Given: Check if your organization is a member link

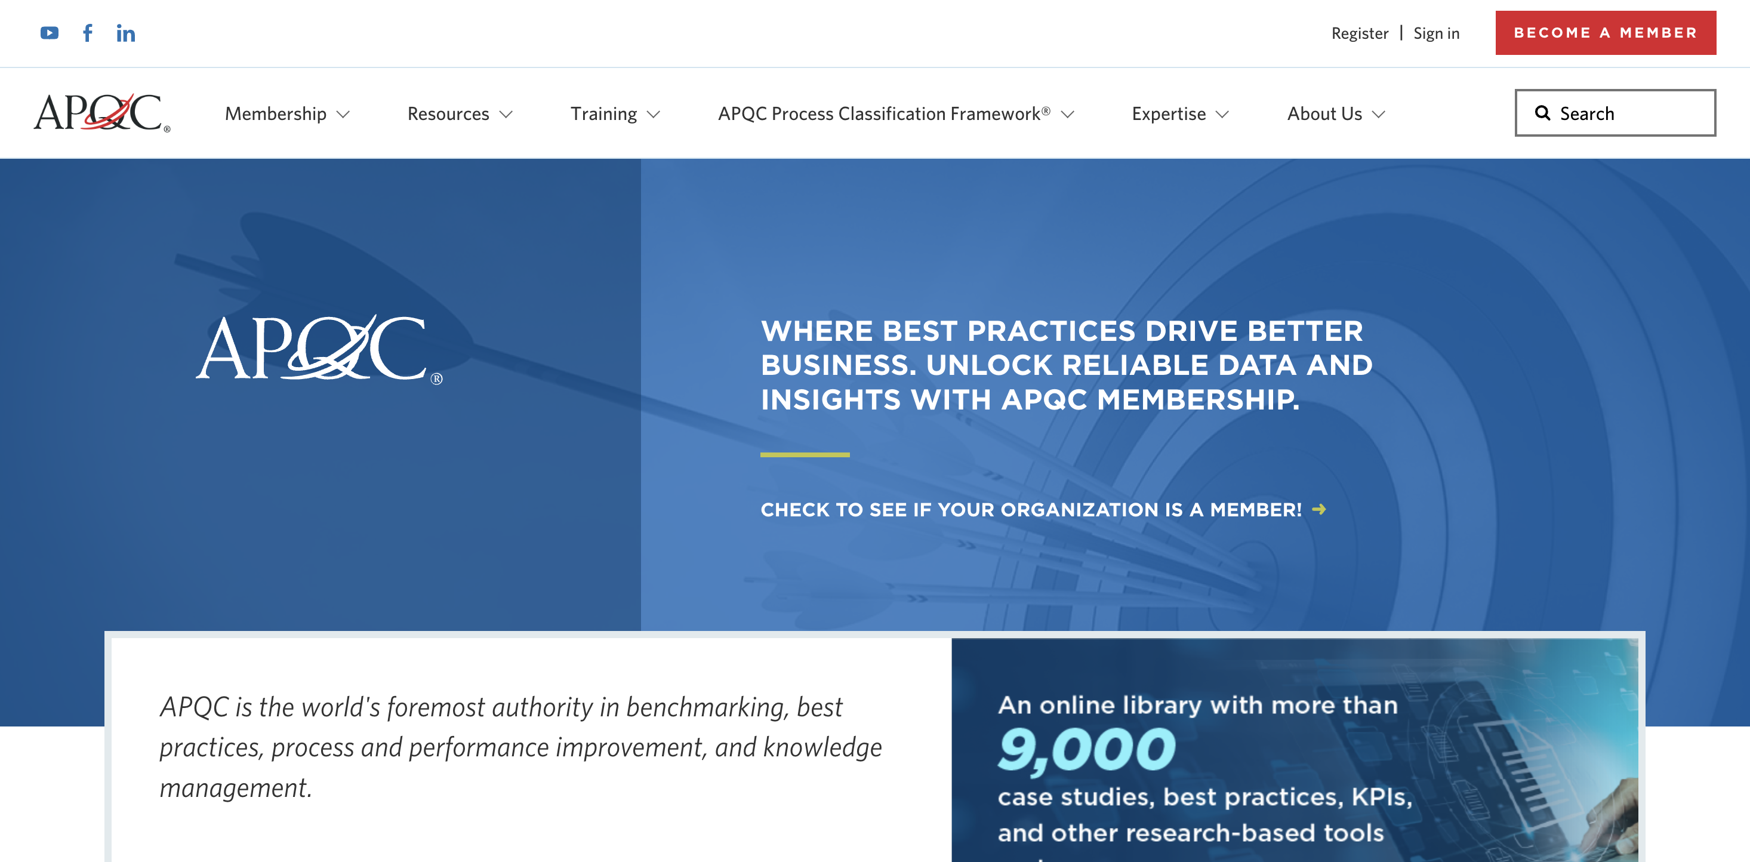Looking at the screenshot, I should (1031, 509).
